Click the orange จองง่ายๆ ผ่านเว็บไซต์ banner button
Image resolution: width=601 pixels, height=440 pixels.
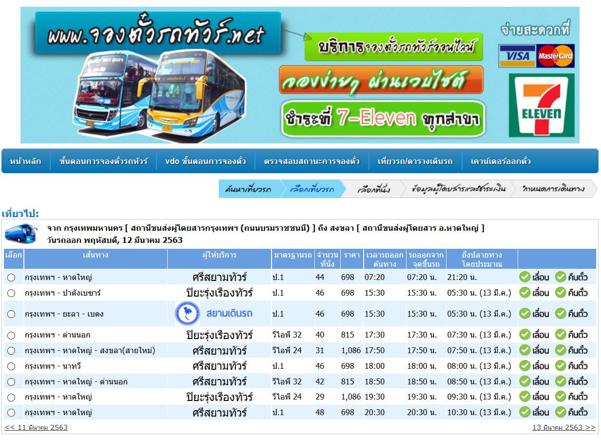[381, 80]
